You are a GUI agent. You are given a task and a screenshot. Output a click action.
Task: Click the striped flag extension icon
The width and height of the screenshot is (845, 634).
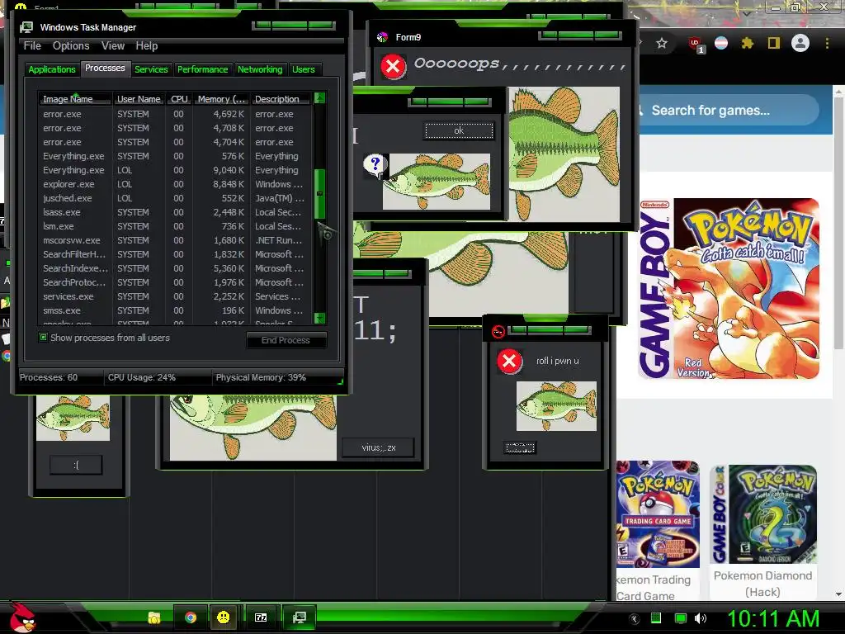(721, 43)
